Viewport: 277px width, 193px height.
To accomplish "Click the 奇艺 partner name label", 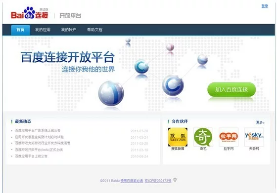I will click(203, 149).
